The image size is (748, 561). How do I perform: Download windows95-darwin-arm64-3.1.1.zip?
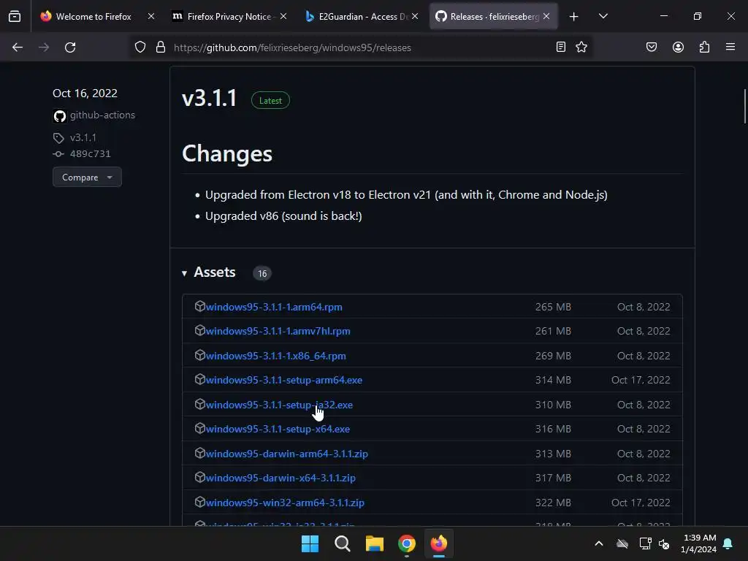pos(286,454)
